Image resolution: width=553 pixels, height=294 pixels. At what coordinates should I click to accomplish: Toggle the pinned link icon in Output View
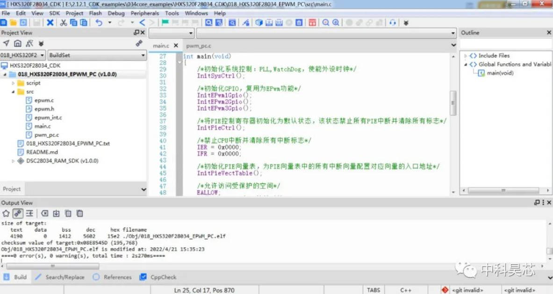18,213
